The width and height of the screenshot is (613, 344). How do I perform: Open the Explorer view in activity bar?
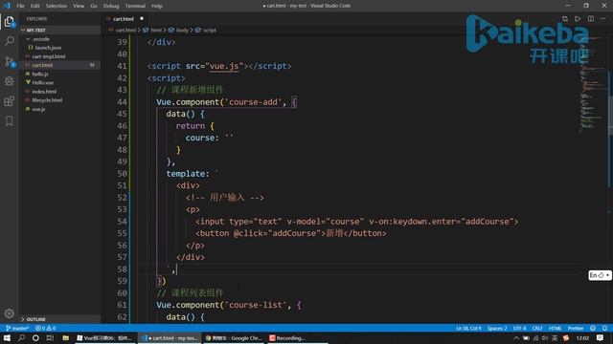tap(9, 21)
